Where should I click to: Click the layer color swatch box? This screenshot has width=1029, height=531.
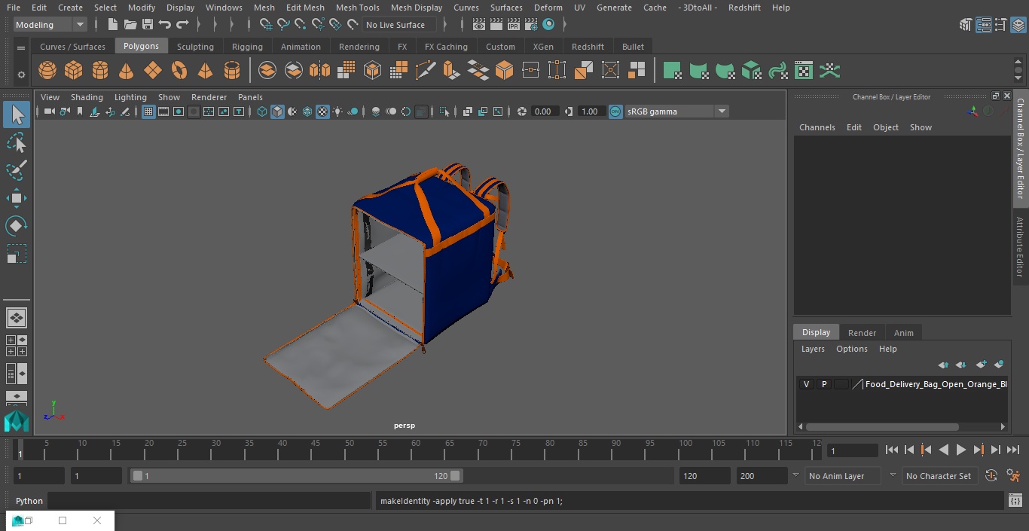841,384
